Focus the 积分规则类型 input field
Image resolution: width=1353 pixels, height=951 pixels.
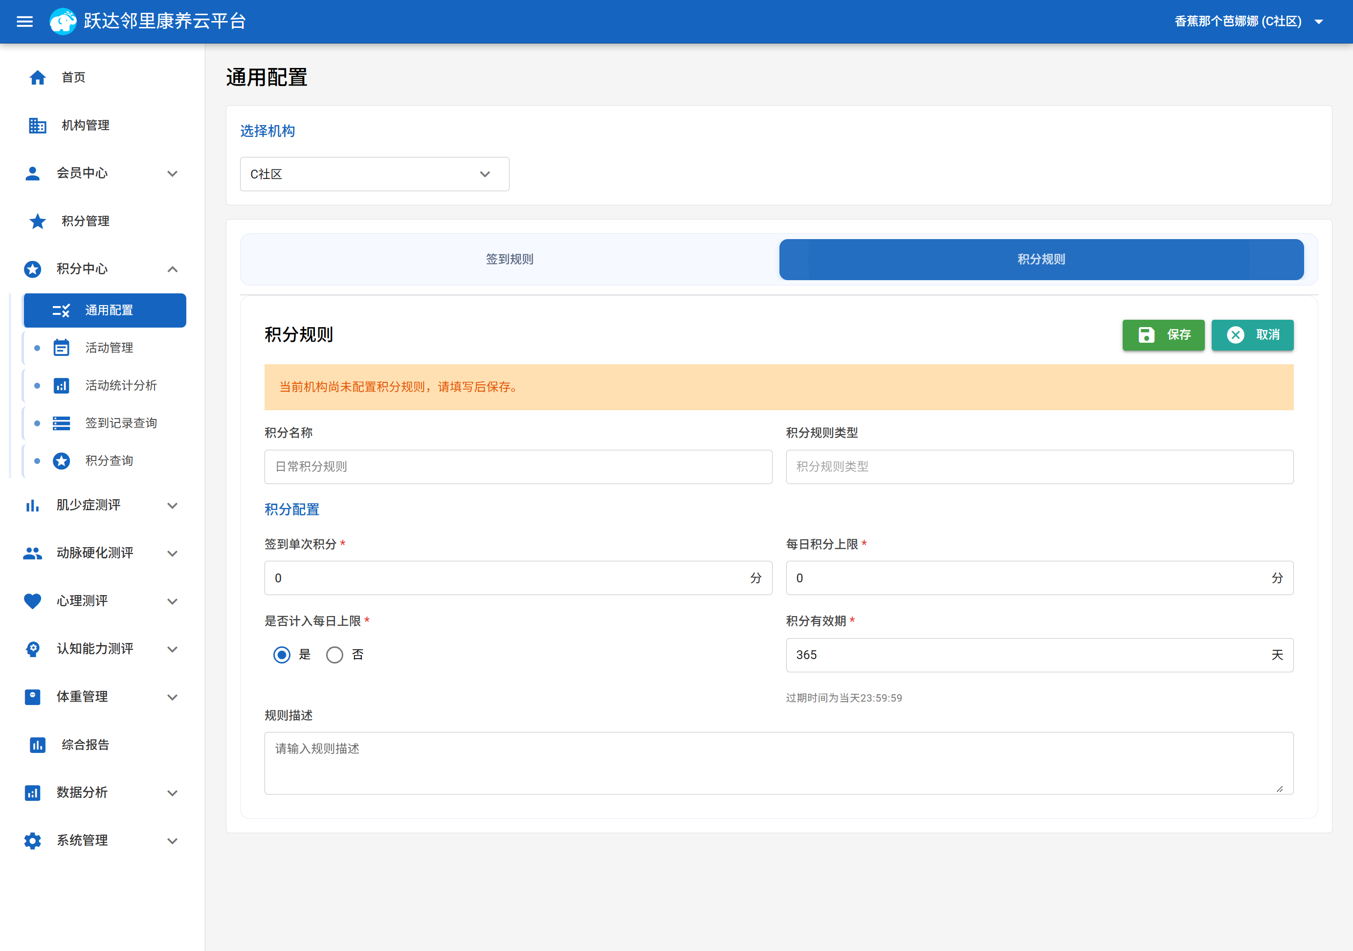coord(1040,466)
